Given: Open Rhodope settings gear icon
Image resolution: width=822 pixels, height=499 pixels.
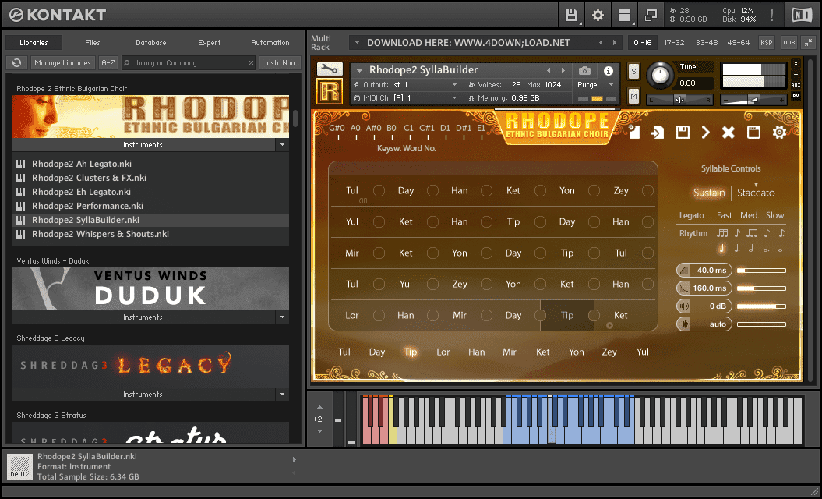Looking at the screenshot, I should [779, 133].
